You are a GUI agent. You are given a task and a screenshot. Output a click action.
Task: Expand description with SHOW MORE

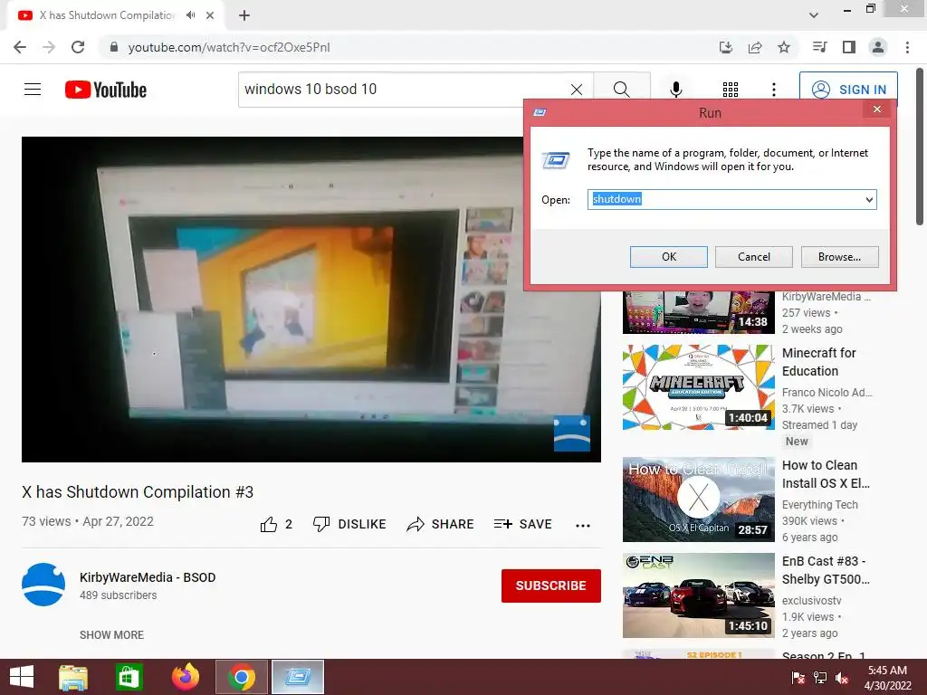(111, 634)
